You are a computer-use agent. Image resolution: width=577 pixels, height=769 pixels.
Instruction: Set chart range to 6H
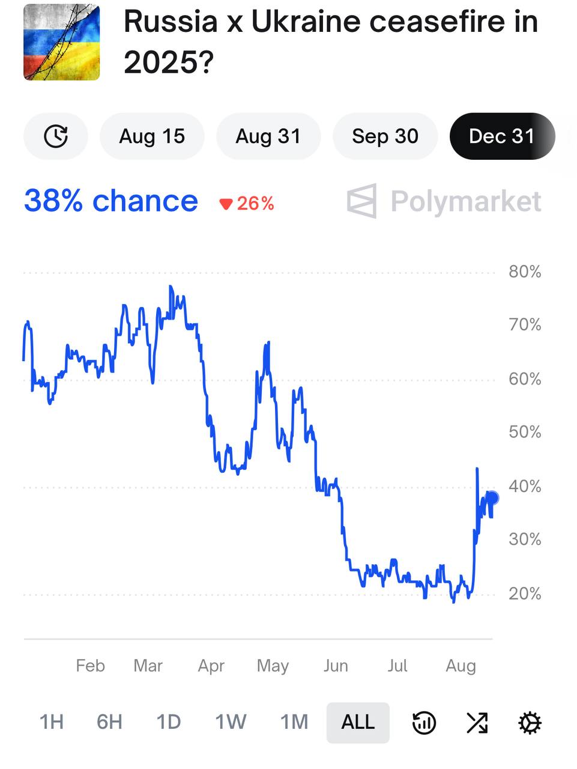click(x=109, y=722)
